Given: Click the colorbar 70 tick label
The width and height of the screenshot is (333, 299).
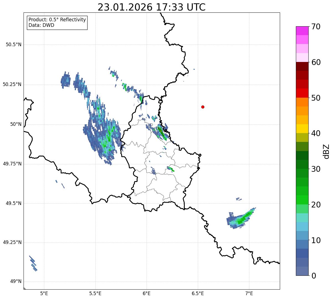Looking at the screenshot, I should click(316, 27).
